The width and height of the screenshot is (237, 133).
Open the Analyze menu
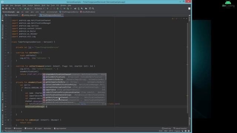pyautogui.click(x=30, y=6)
